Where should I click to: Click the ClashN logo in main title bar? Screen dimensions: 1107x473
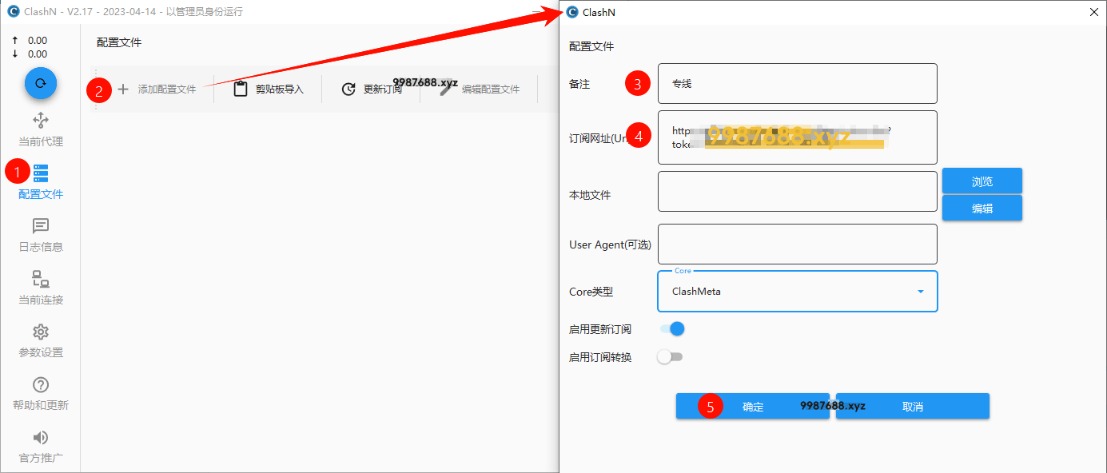pyautogui.click(x=12, y=12)
